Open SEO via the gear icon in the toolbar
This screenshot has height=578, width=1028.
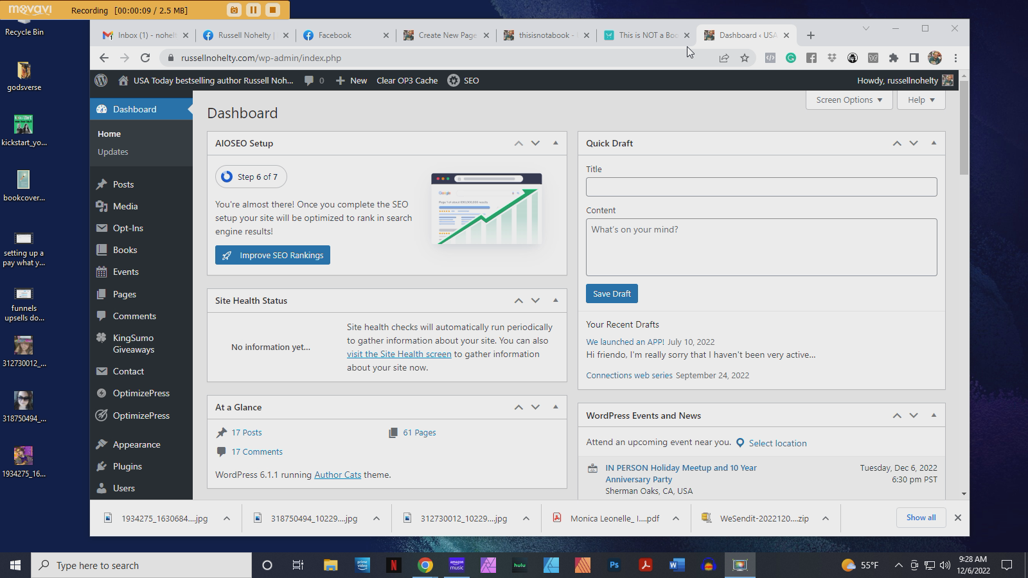pyautogui.click(x=452, y=80)
